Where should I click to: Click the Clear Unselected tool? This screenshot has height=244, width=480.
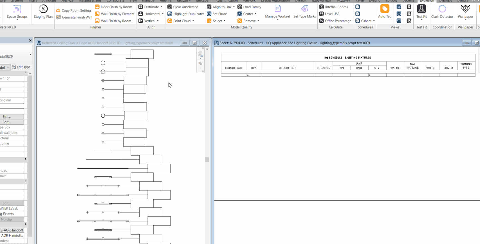(183, 7)
